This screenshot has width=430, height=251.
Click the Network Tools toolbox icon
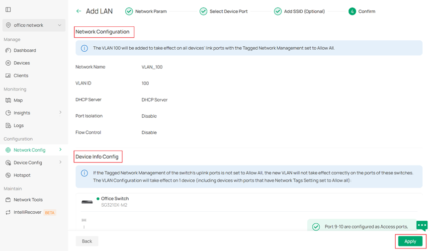[x=8, y=200]
